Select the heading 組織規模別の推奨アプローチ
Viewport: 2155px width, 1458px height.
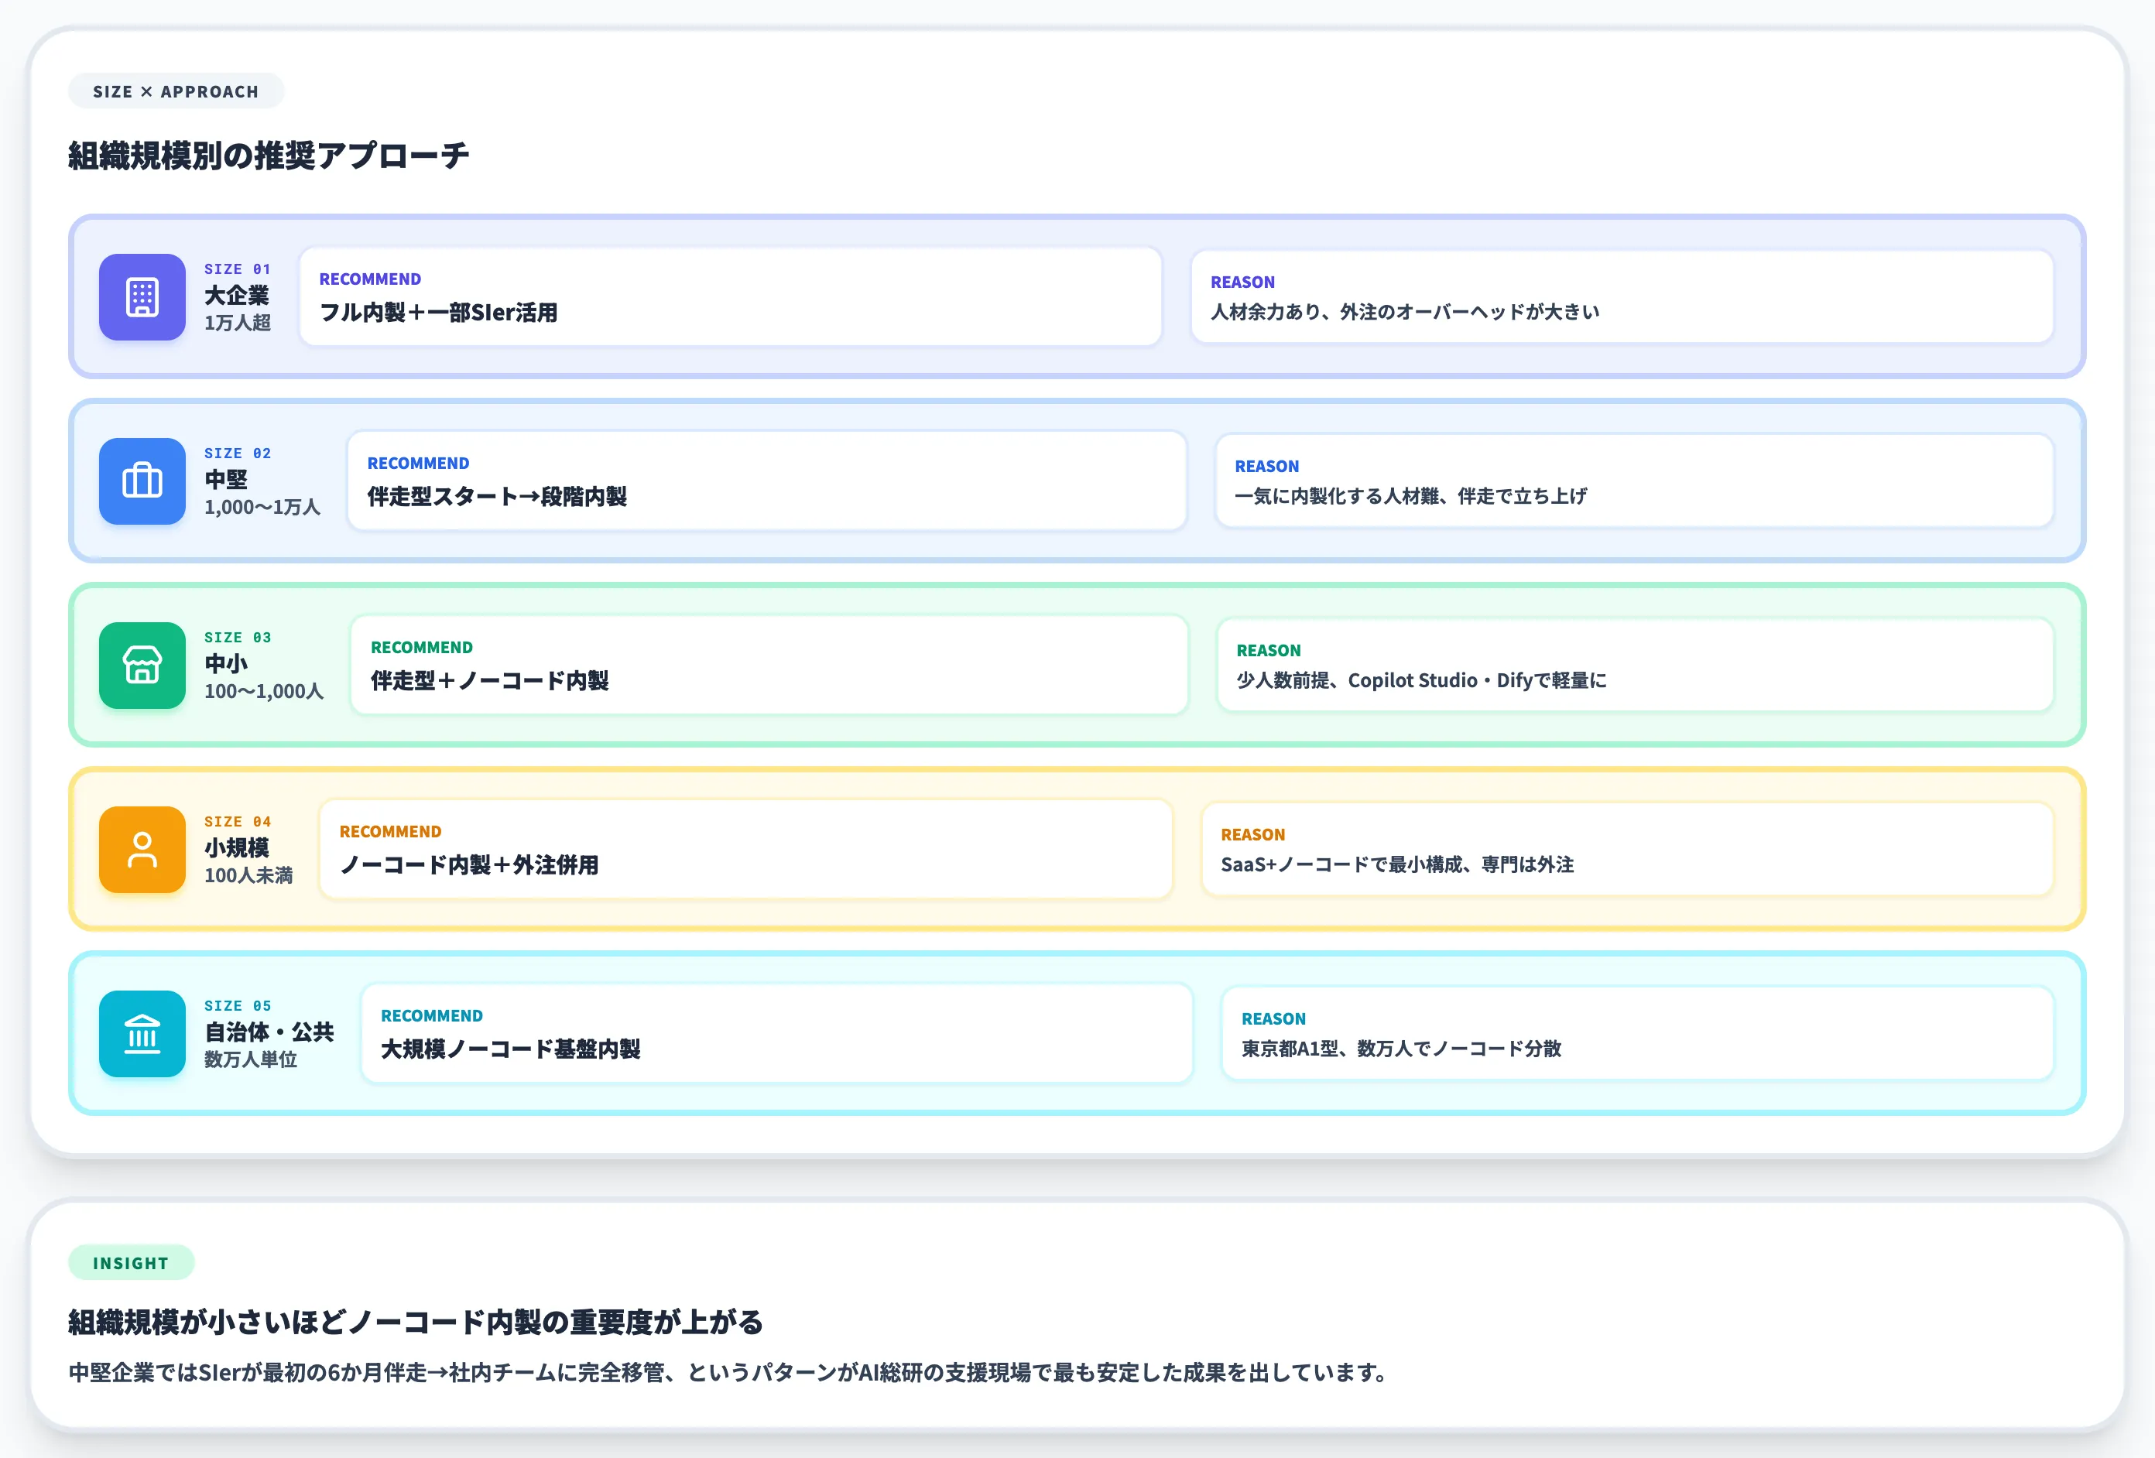269,156
